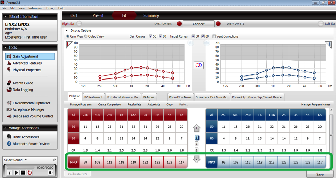336x178 pixels.
Task: Click the speaker volume icon
Action: (x=51, y=172)
